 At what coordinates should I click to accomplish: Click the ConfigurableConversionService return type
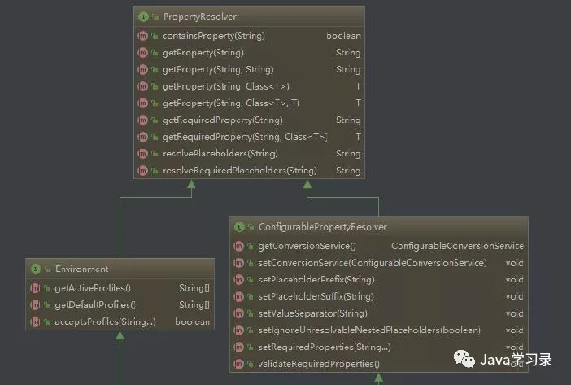coord(458,246)
